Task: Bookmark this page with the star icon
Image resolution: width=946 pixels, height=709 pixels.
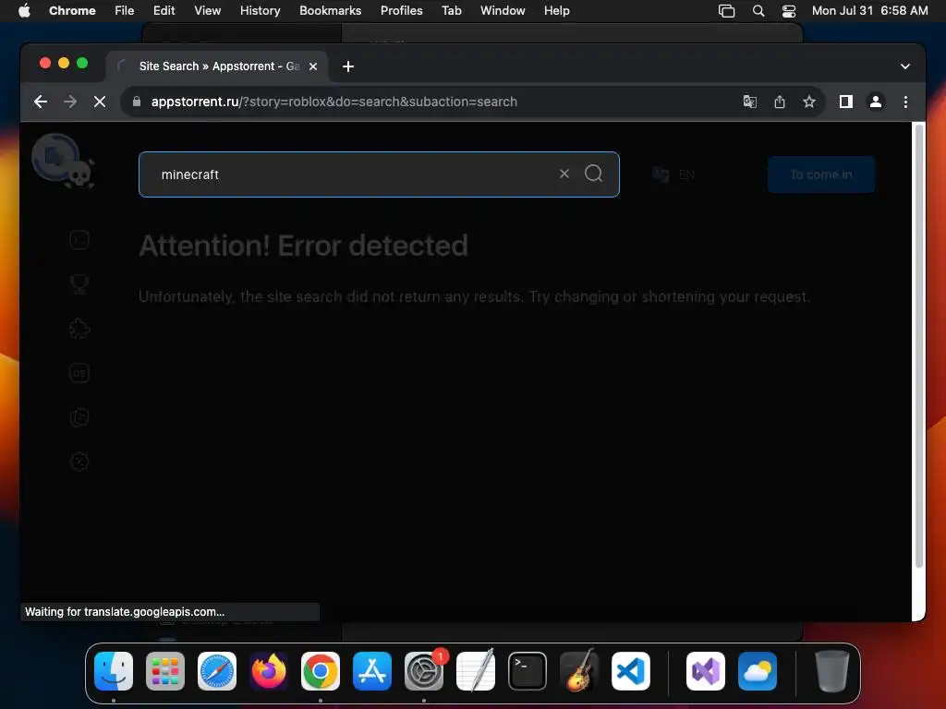Action: 809,102
